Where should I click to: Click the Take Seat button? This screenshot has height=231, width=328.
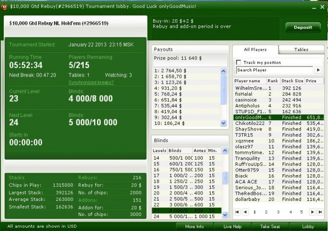point(270,226)
